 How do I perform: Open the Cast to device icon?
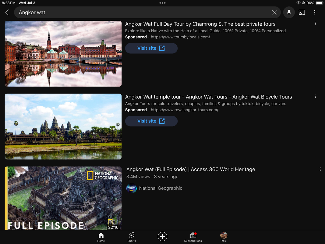[x=302, y=13]
